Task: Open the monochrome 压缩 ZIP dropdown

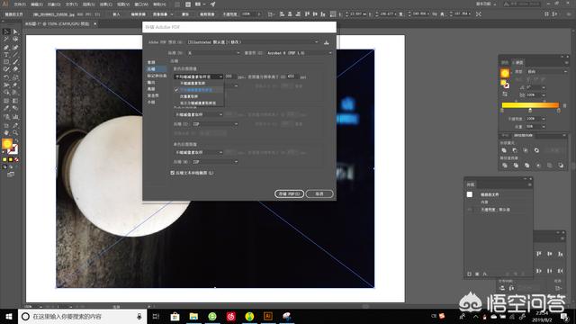Action: click(x=215, y=162)
